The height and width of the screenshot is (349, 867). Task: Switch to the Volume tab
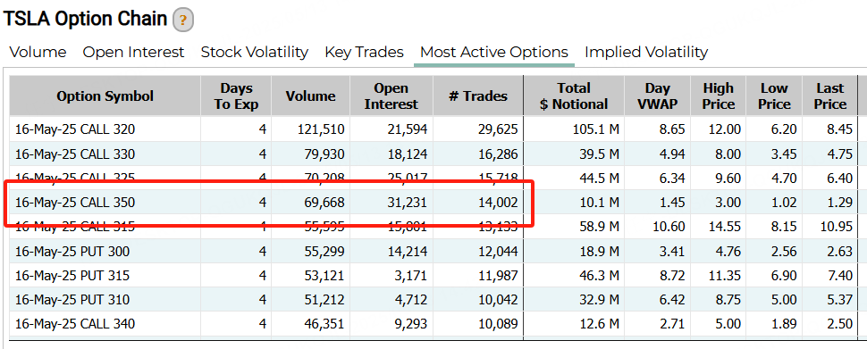[x=38, y=53]
